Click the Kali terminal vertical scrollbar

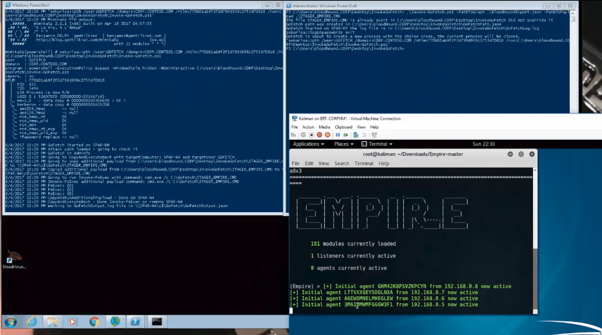tap(535, 241)
